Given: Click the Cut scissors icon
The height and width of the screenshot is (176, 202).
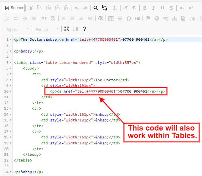Looking at the screenshot, I should click(x=31, y=8).
